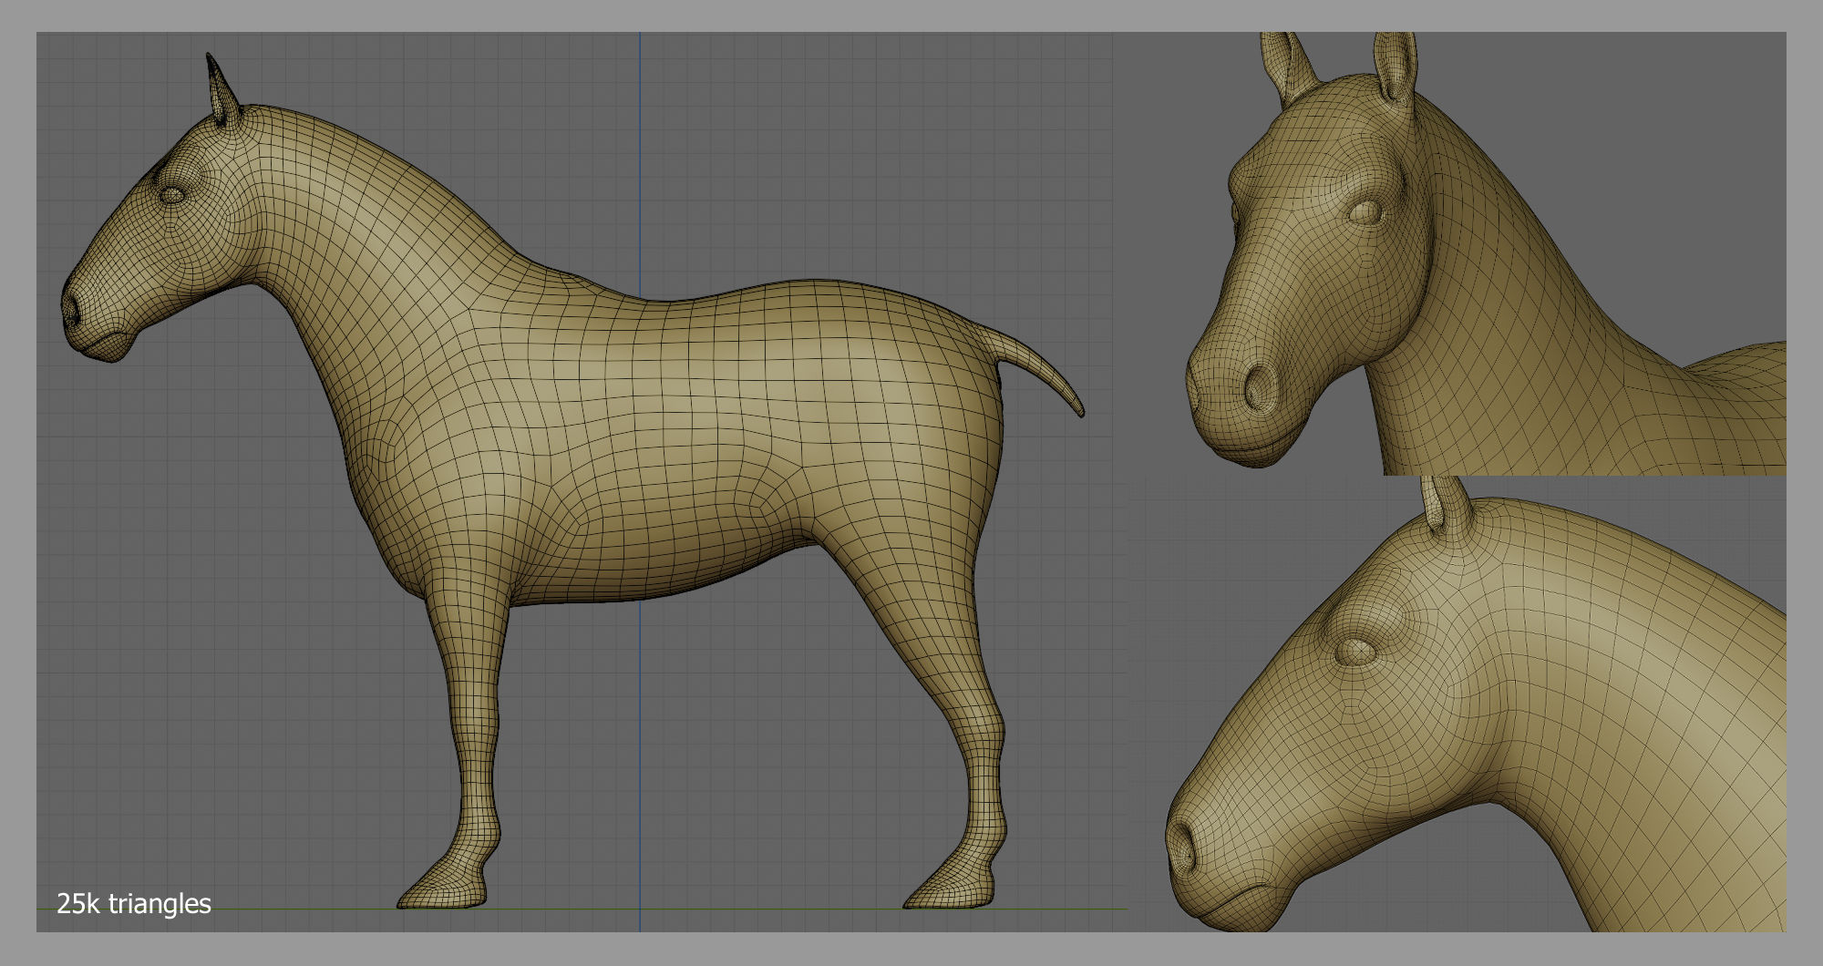
Task: Click the front three-quarter horse head render
Action: tap(1486, 253)
